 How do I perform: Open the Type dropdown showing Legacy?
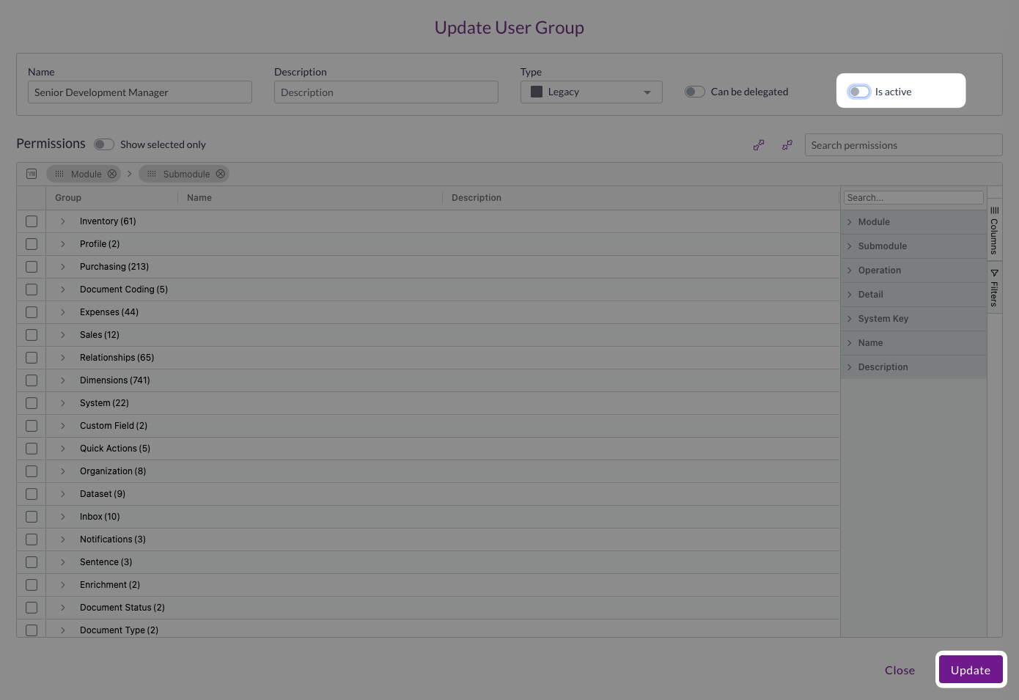(x=592, y=92)
